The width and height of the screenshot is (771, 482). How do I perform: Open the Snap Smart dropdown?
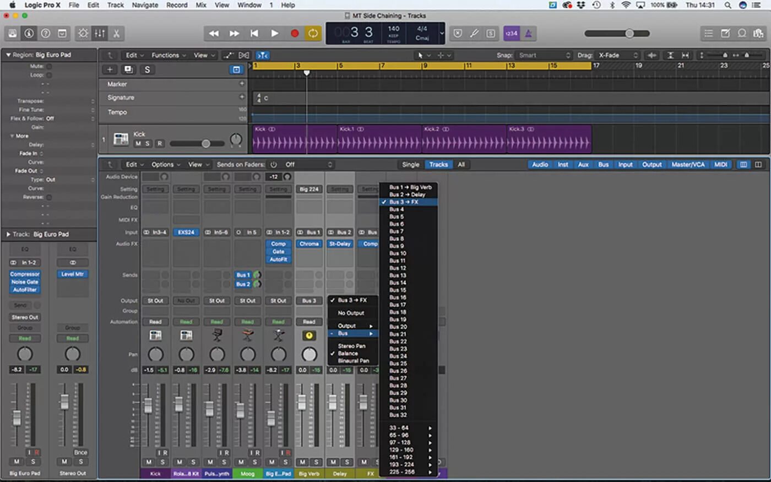point(545,55)
